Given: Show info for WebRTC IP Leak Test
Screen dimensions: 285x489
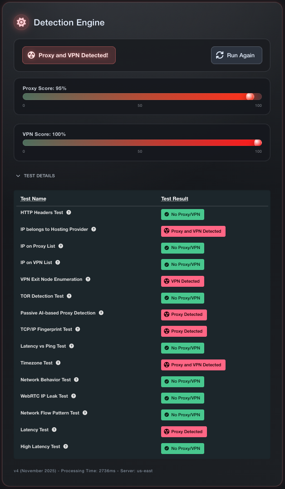Looking at the screenshot, I should (x=74, y=396).
